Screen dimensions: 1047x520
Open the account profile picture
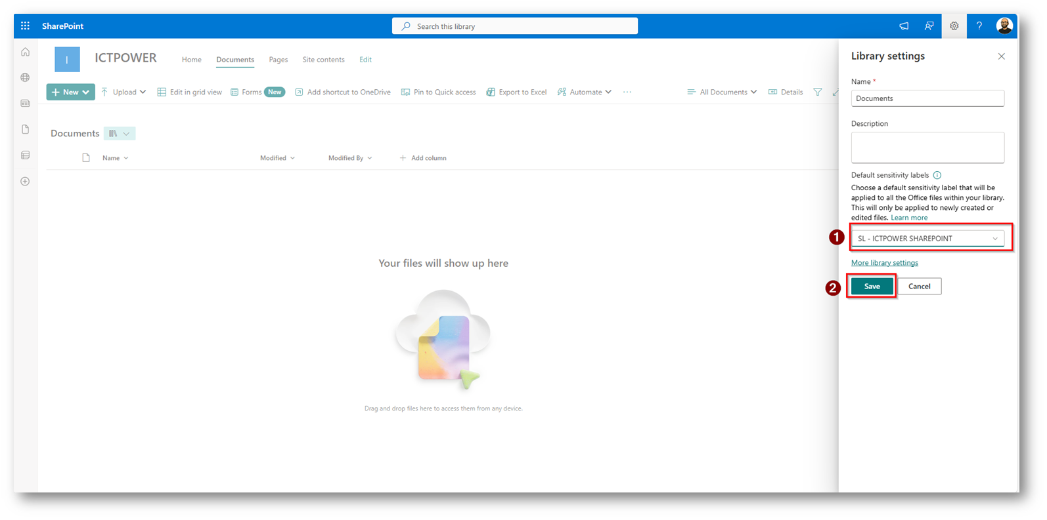(1004, 26)
